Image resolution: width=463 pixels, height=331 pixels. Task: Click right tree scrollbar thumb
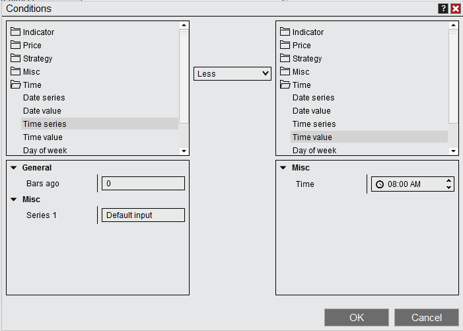pyautogui.click(x=453, y=76)
